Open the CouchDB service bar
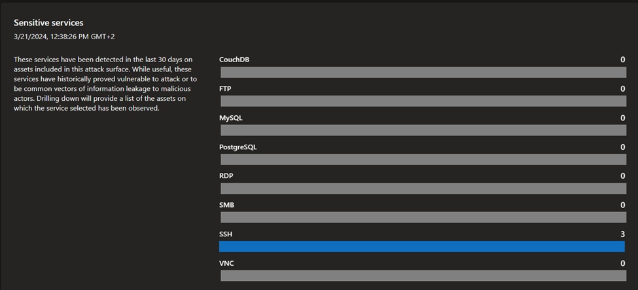 click(423, 73)
